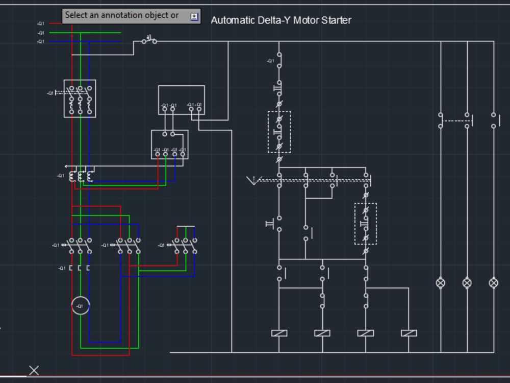Select the -Q1 label on the green phase line

[40, 33]
